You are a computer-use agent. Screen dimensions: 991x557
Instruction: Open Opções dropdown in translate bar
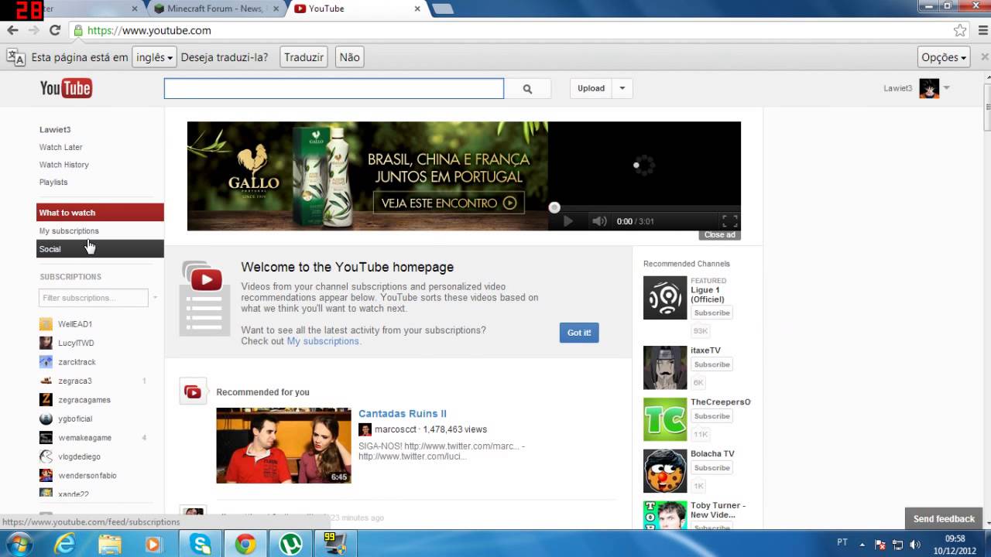[944, 57]
